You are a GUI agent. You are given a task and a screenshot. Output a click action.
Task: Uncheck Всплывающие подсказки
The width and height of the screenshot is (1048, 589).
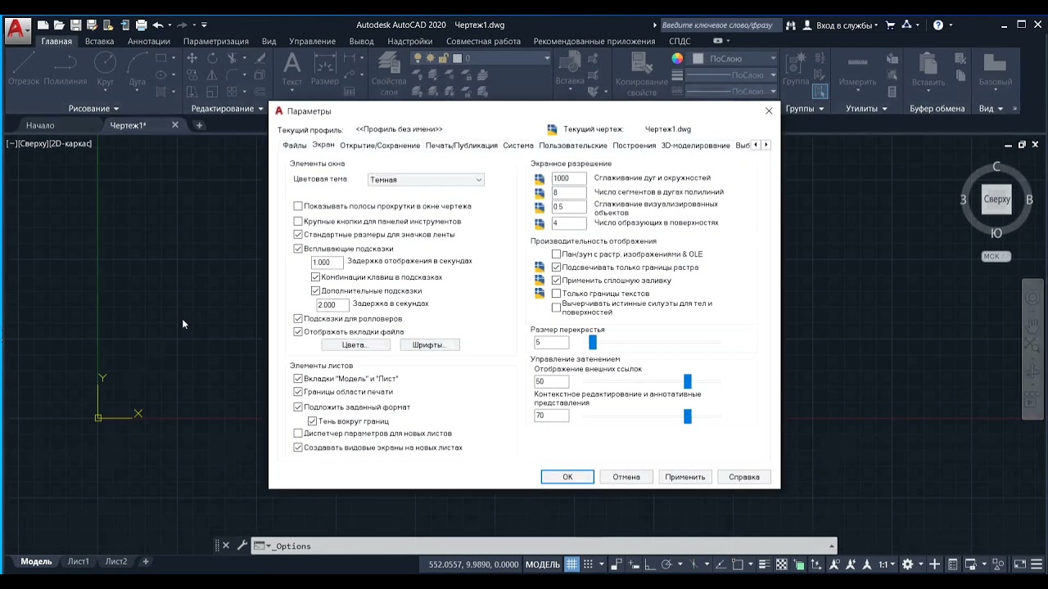pos(298,248)
